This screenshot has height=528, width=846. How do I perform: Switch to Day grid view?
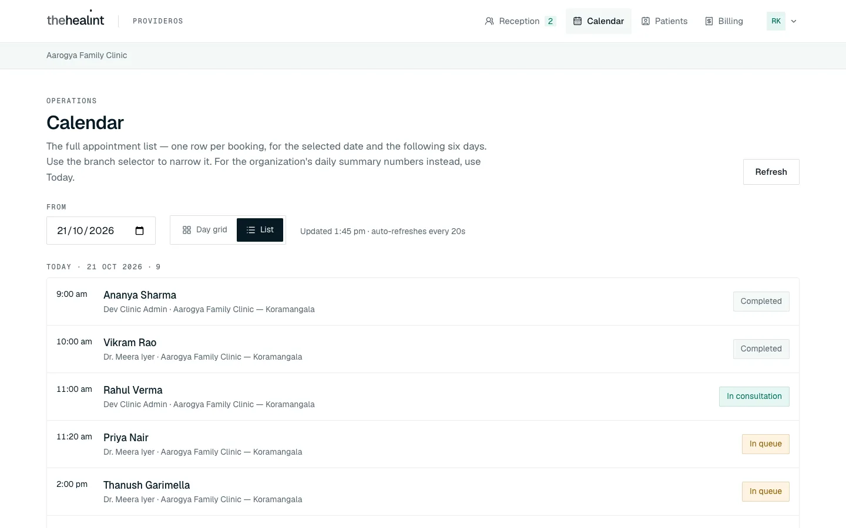click(204, 230)
